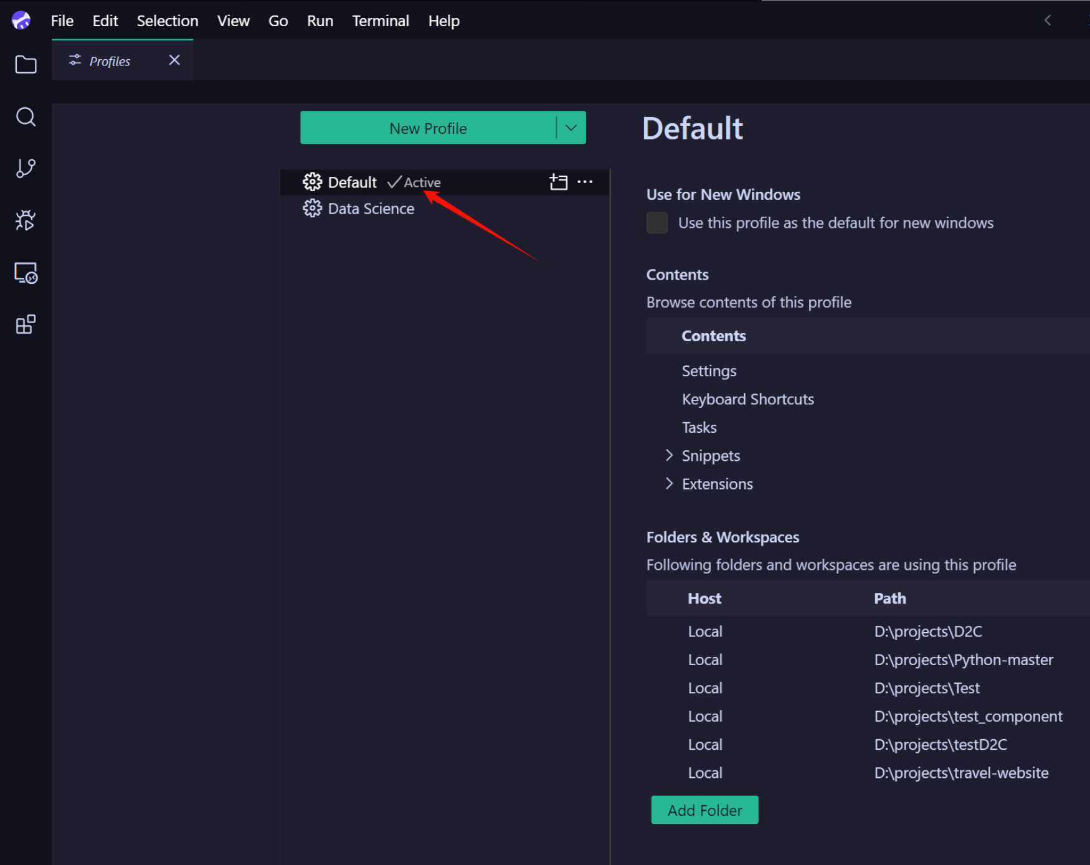Enable use this profile for new windows

[656, 222]
